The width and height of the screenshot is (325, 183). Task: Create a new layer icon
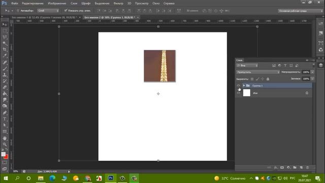301,168
